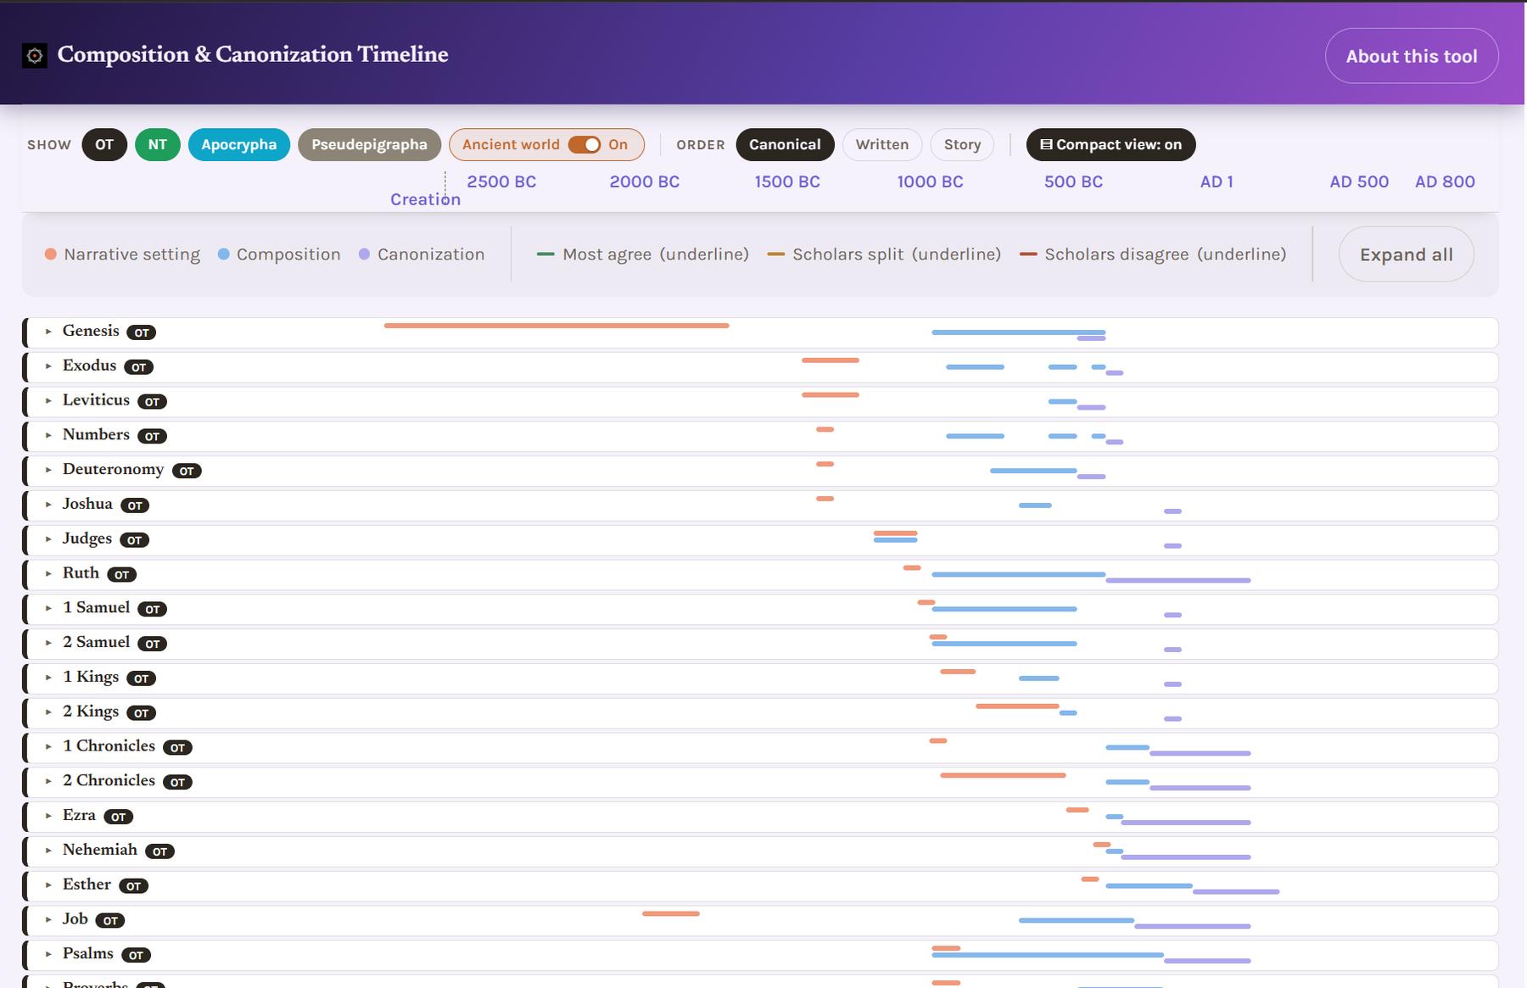Expand the Deuteronomy row

48,470
